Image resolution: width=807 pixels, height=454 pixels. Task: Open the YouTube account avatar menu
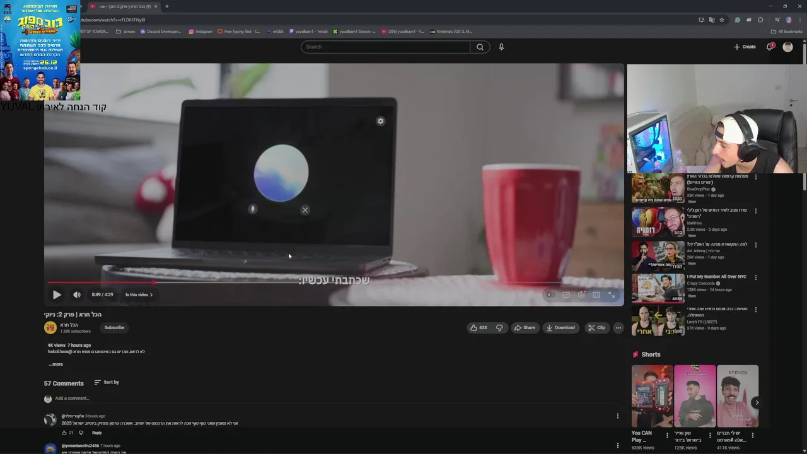click(x=787, y=47)
